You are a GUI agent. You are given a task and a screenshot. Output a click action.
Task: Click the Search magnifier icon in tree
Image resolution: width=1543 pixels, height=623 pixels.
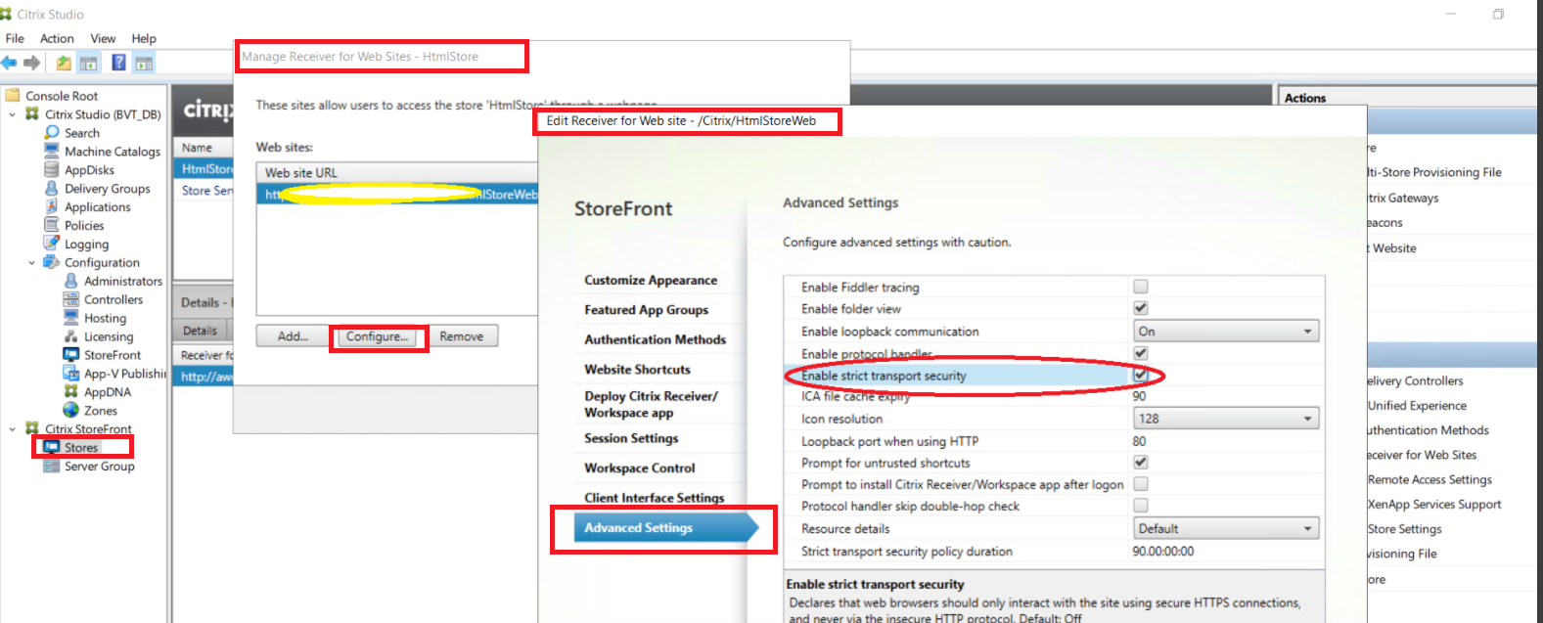tap(52, 132)
